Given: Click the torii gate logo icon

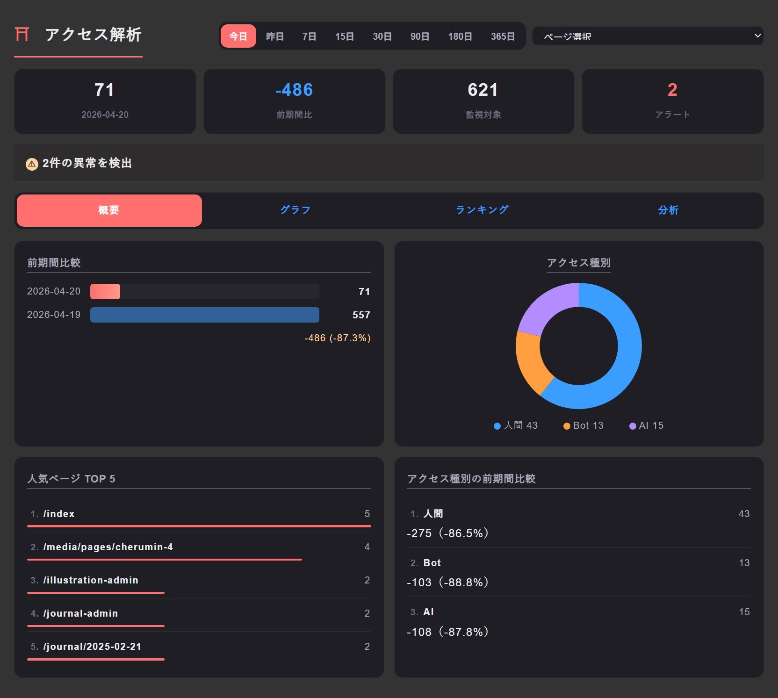Looking at the screenshot, I should coord(22,35).
